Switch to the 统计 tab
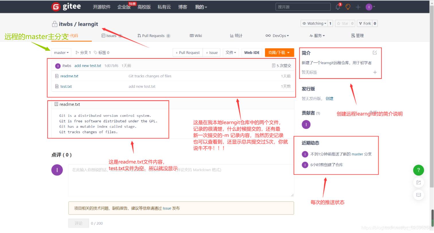This screenshot has width=434, height=233. [236, 36]
